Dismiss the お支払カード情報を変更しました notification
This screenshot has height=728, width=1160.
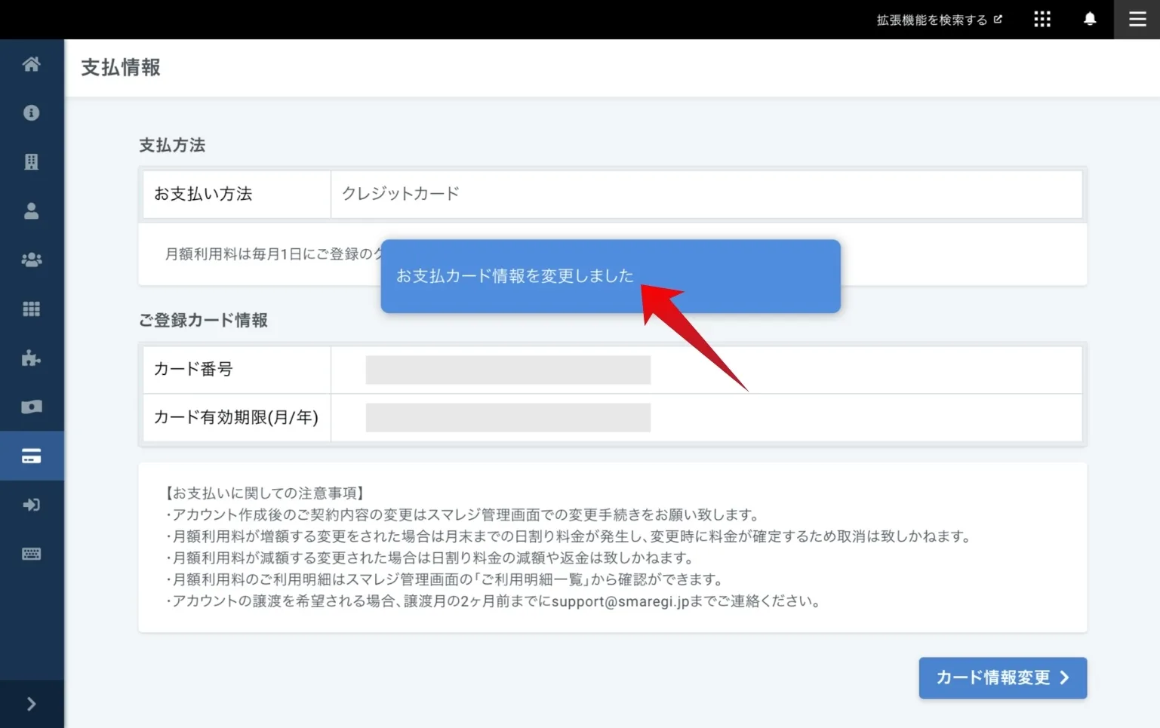[610, 276]
